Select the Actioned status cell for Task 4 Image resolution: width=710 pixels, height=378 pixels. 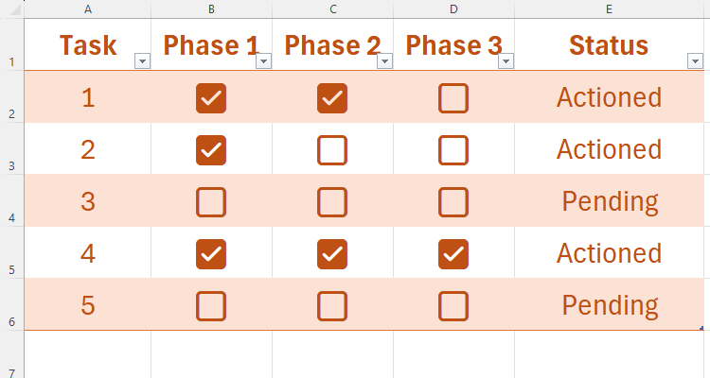[x=610, y=253]
